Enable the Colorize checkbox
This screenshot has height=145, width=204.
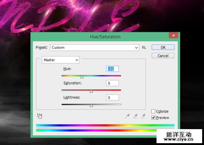pyautogui.click(x=153, y=111)
